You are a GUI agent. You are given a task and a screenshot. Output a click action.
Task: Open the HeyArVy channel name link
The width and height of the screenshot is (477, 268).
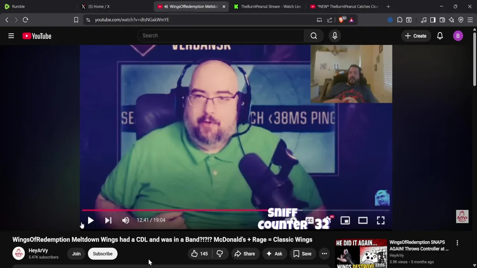(38, 251)
